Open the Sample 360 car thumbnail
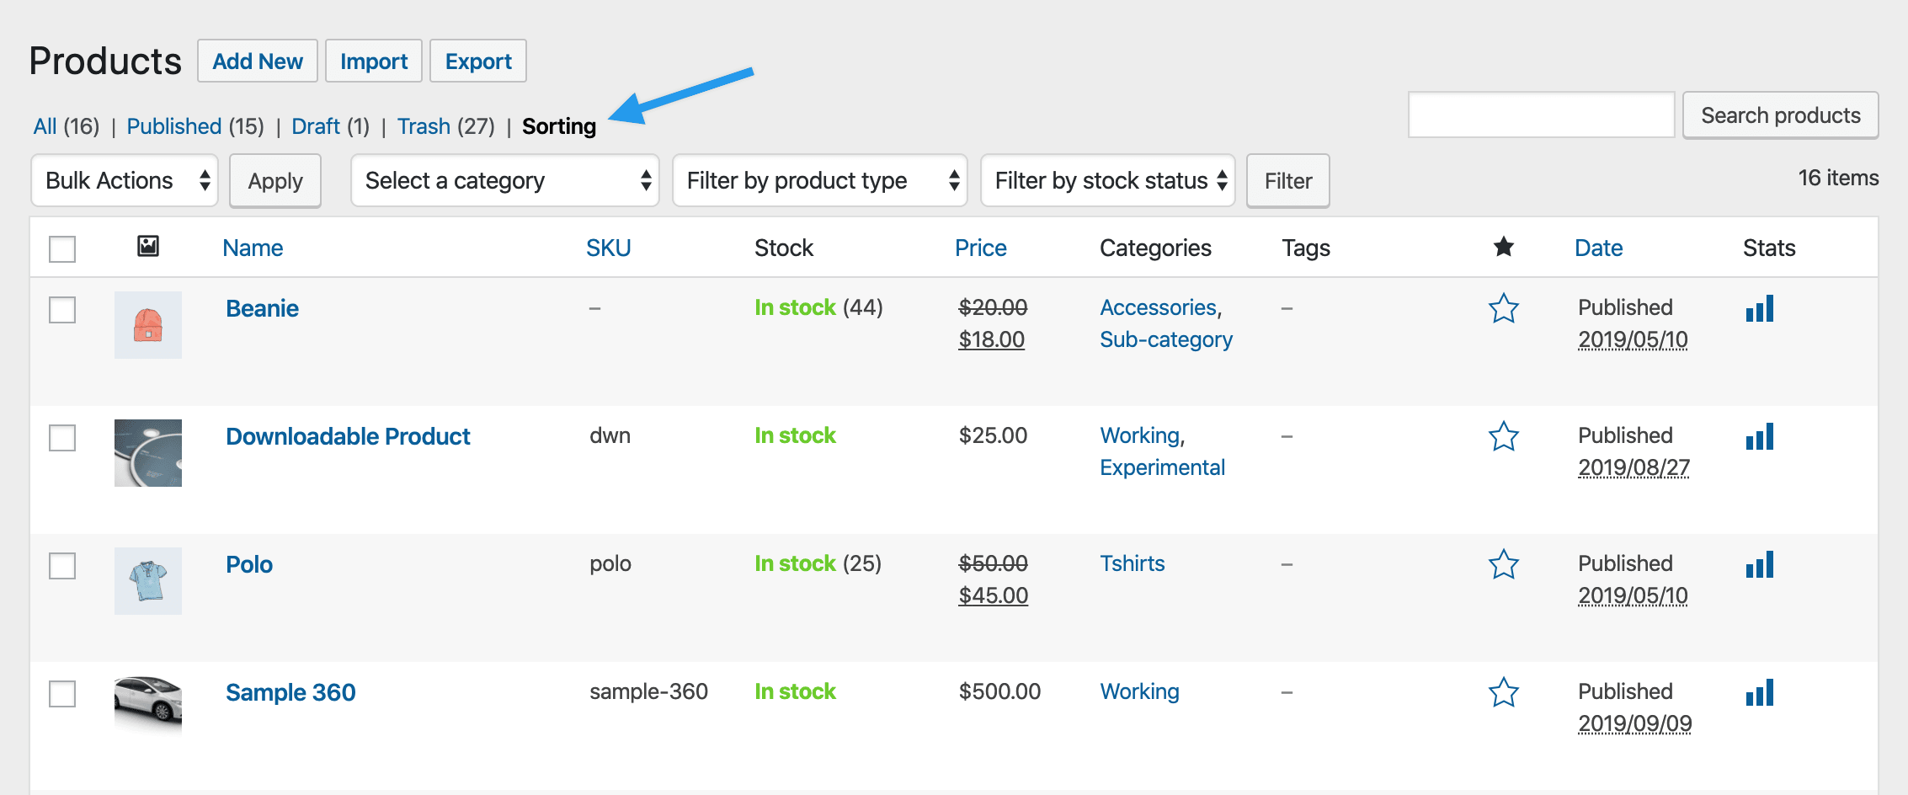Screen dimensions: 1908x795 pos(148,704)
